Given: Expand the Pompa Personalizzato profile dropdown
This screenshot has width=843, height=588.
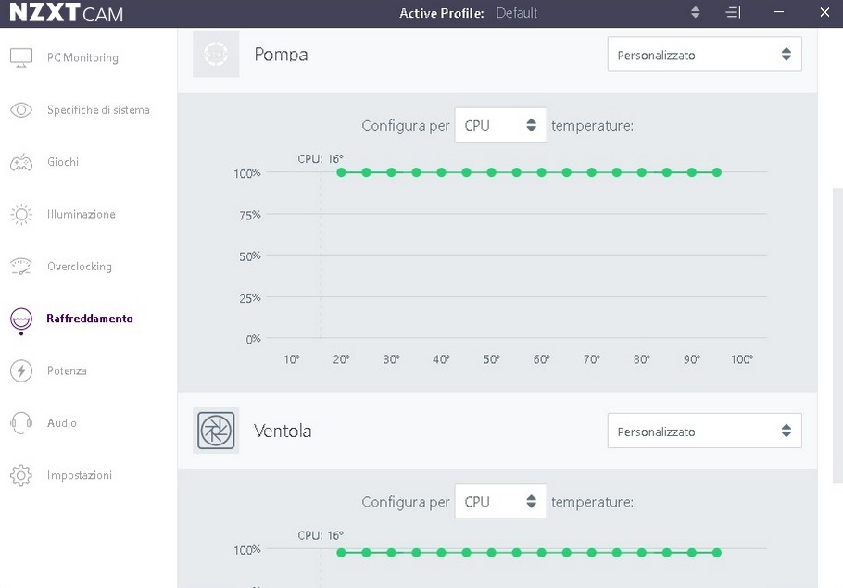Looking at the screenshot, I should coord(704,55).
